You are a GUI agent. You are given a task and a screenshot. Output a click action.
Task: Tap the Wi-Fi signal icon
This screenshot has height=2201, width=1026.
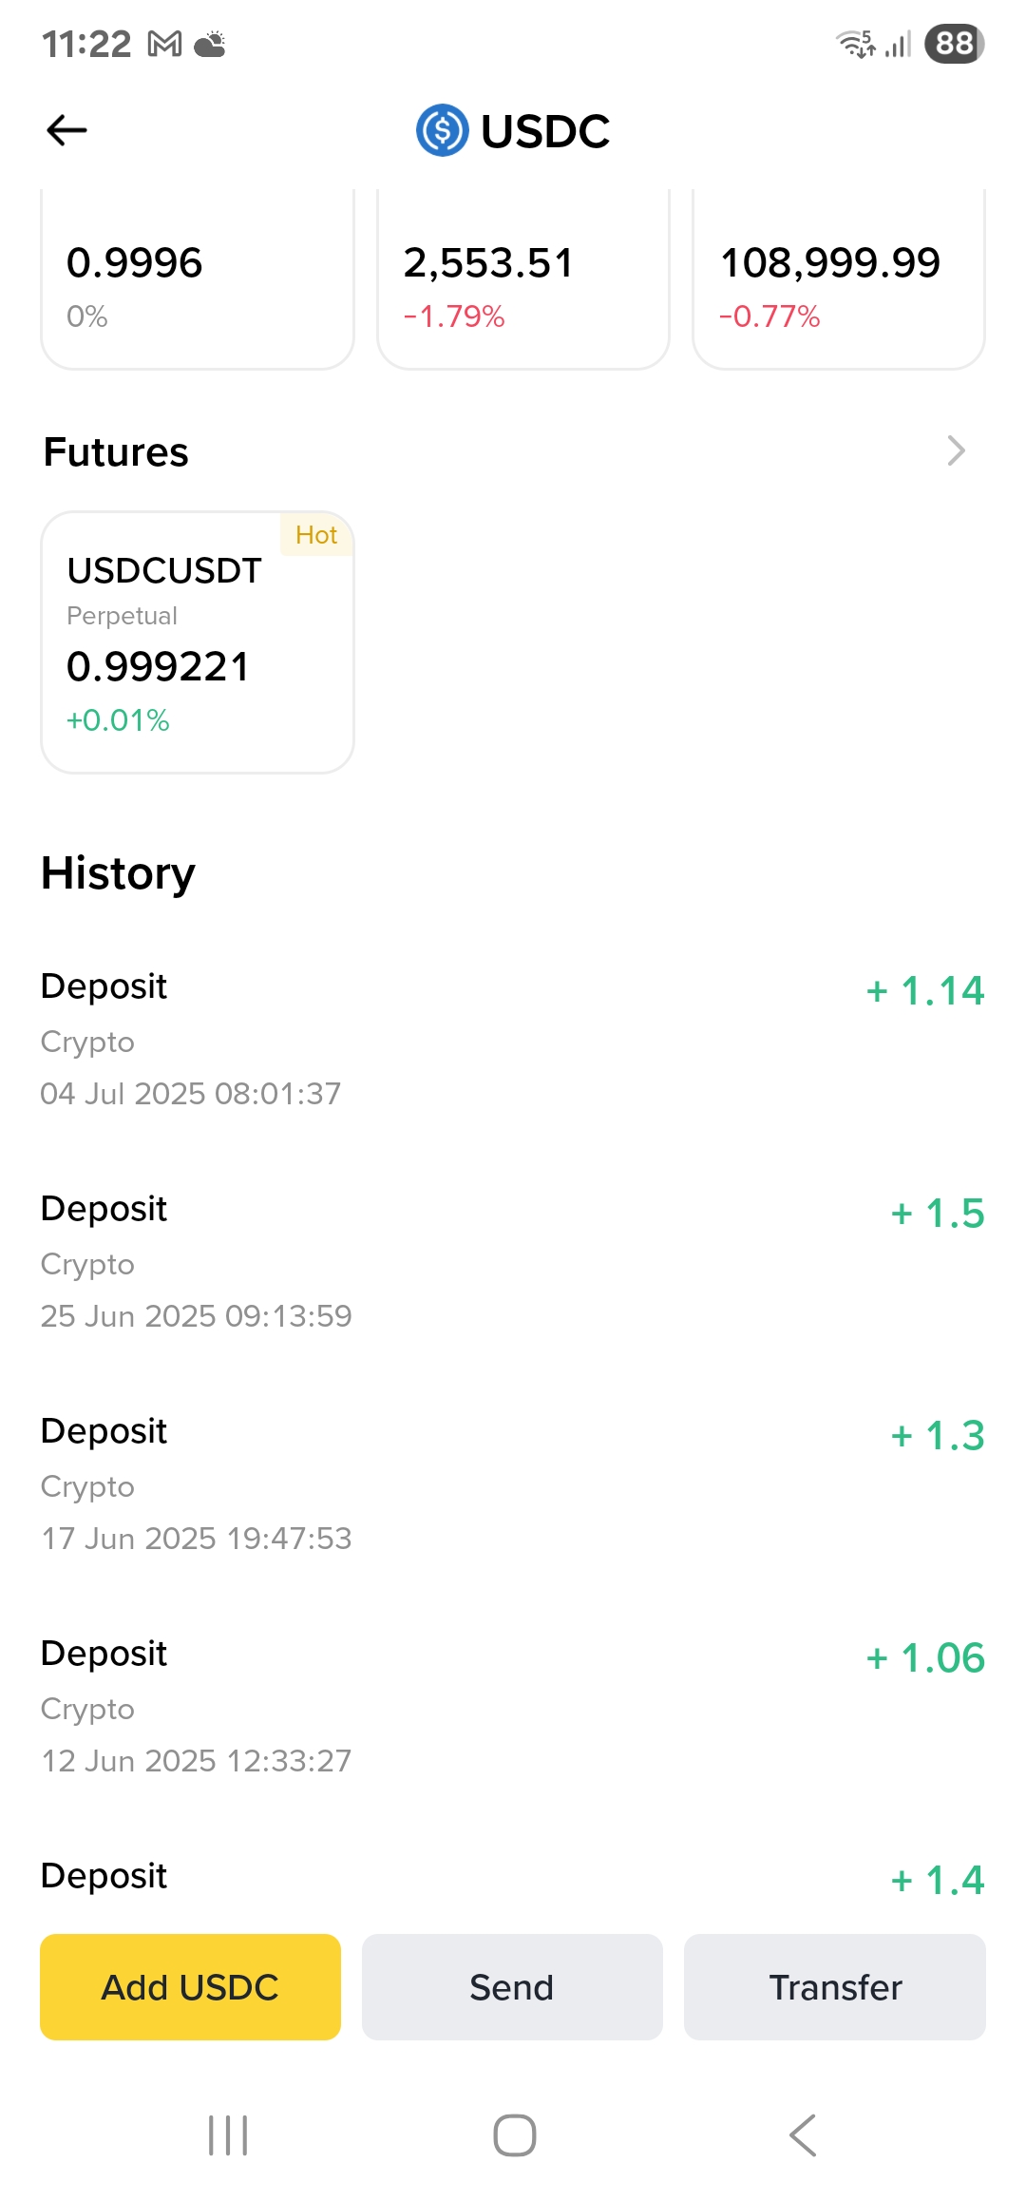click(x=856, y=44)
